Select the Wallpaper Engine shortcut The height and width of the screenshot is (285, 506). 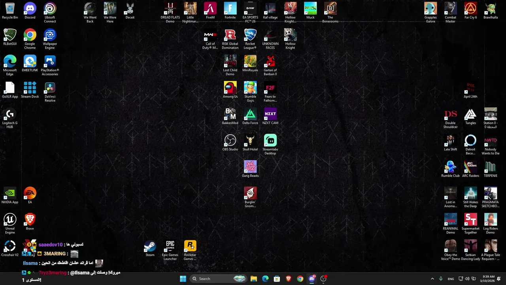pos(50,39)
